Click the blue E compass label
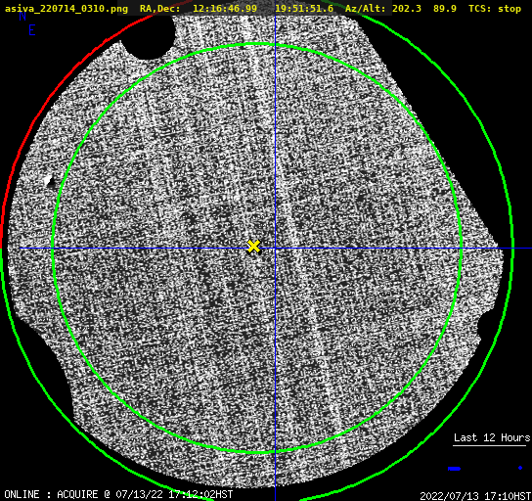The image size is (532, 501). tap(32, 30)
